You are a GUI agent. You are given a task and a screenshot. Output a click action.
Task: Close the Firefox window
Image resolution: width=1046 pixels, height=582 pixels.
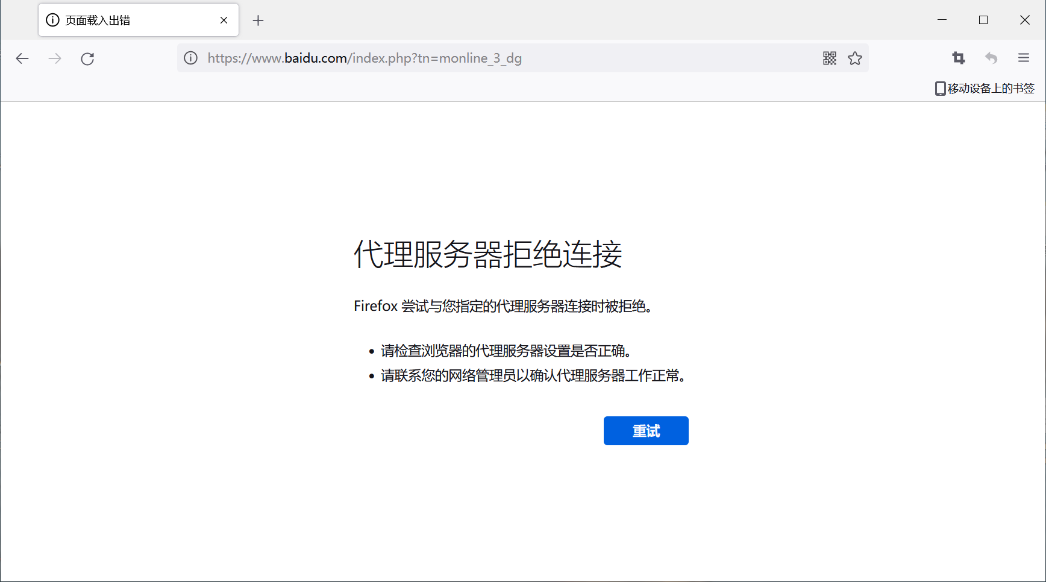[1024, 20]
